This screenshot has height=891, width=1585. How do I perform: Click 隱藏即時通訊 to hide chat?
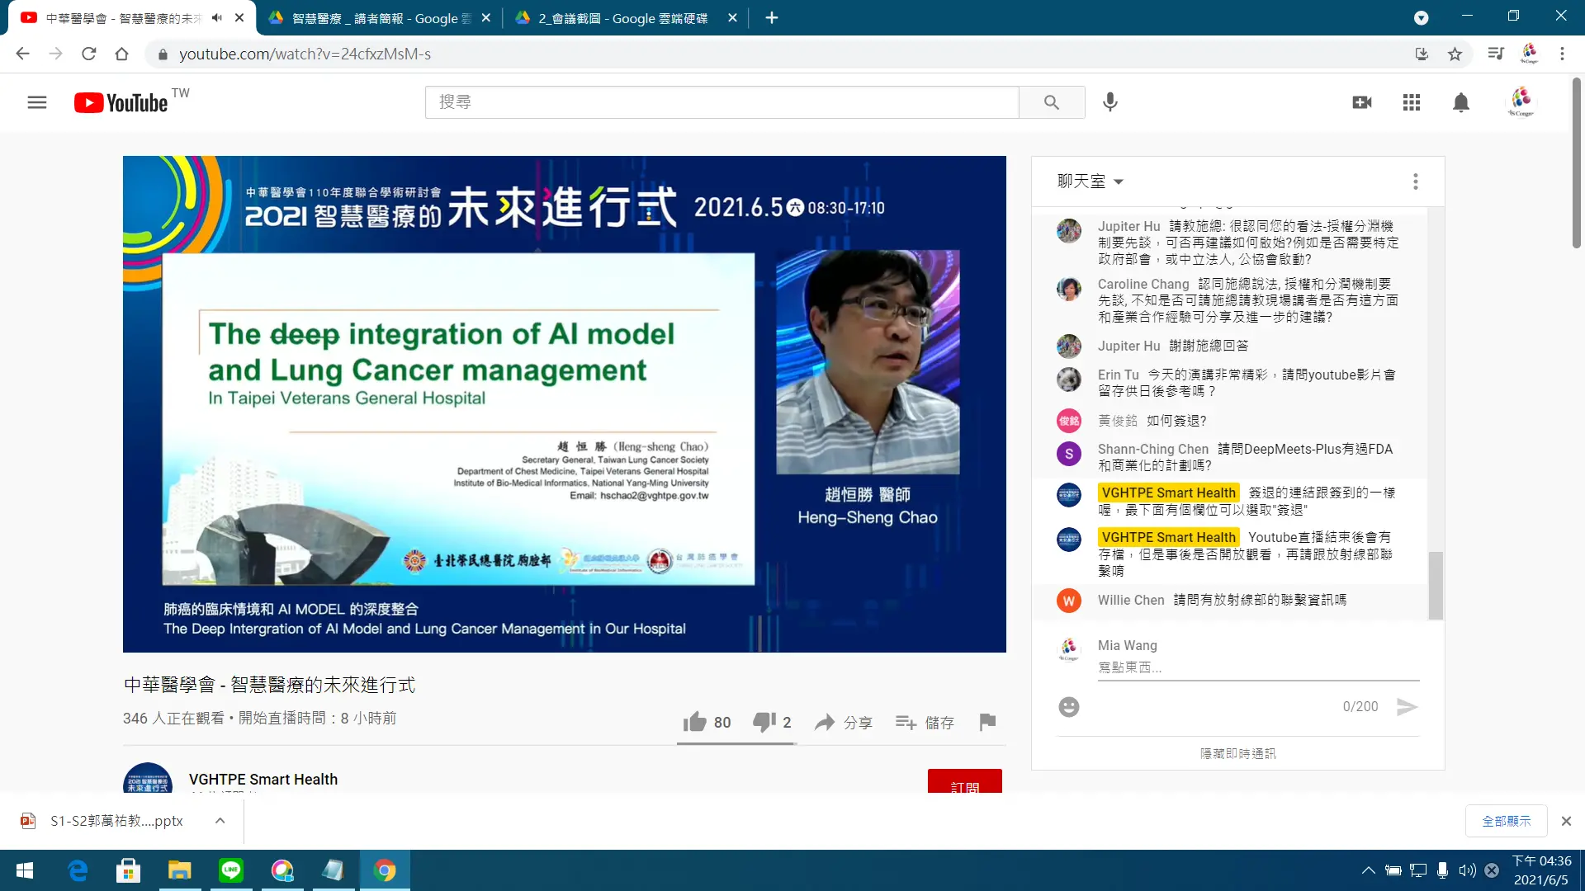click(1237, 753)
